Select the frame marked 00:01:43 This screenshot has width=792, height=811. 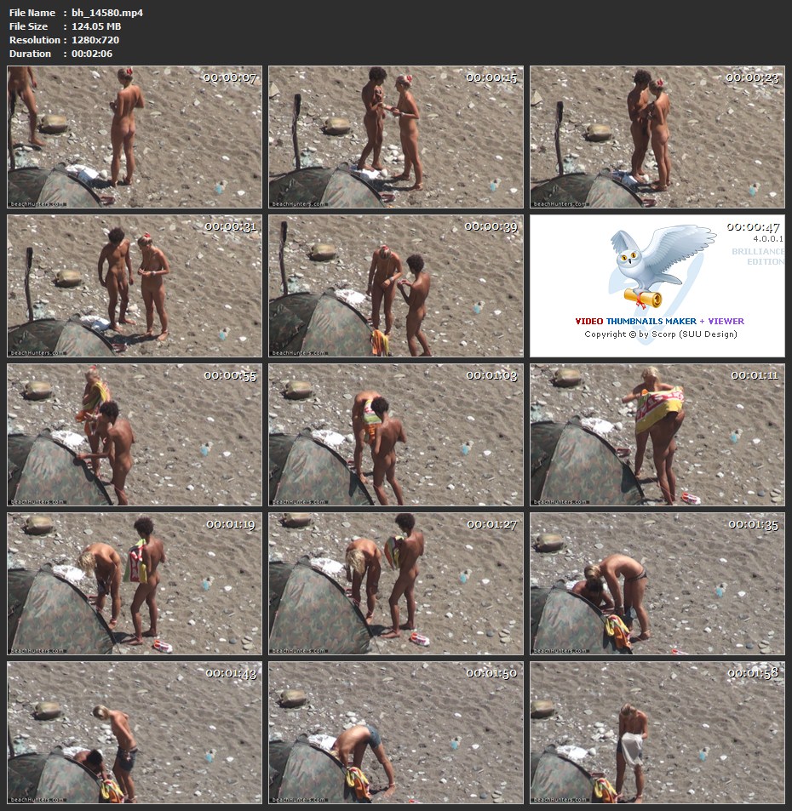[x=135, y=733]
